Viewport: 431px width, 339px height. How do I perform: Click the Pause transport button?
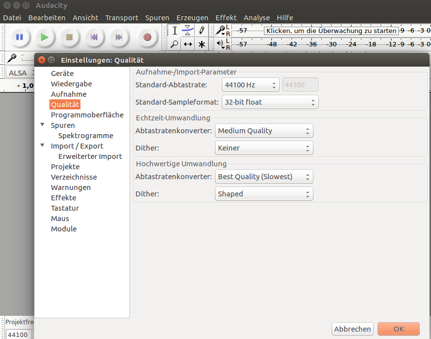(19, 37)
